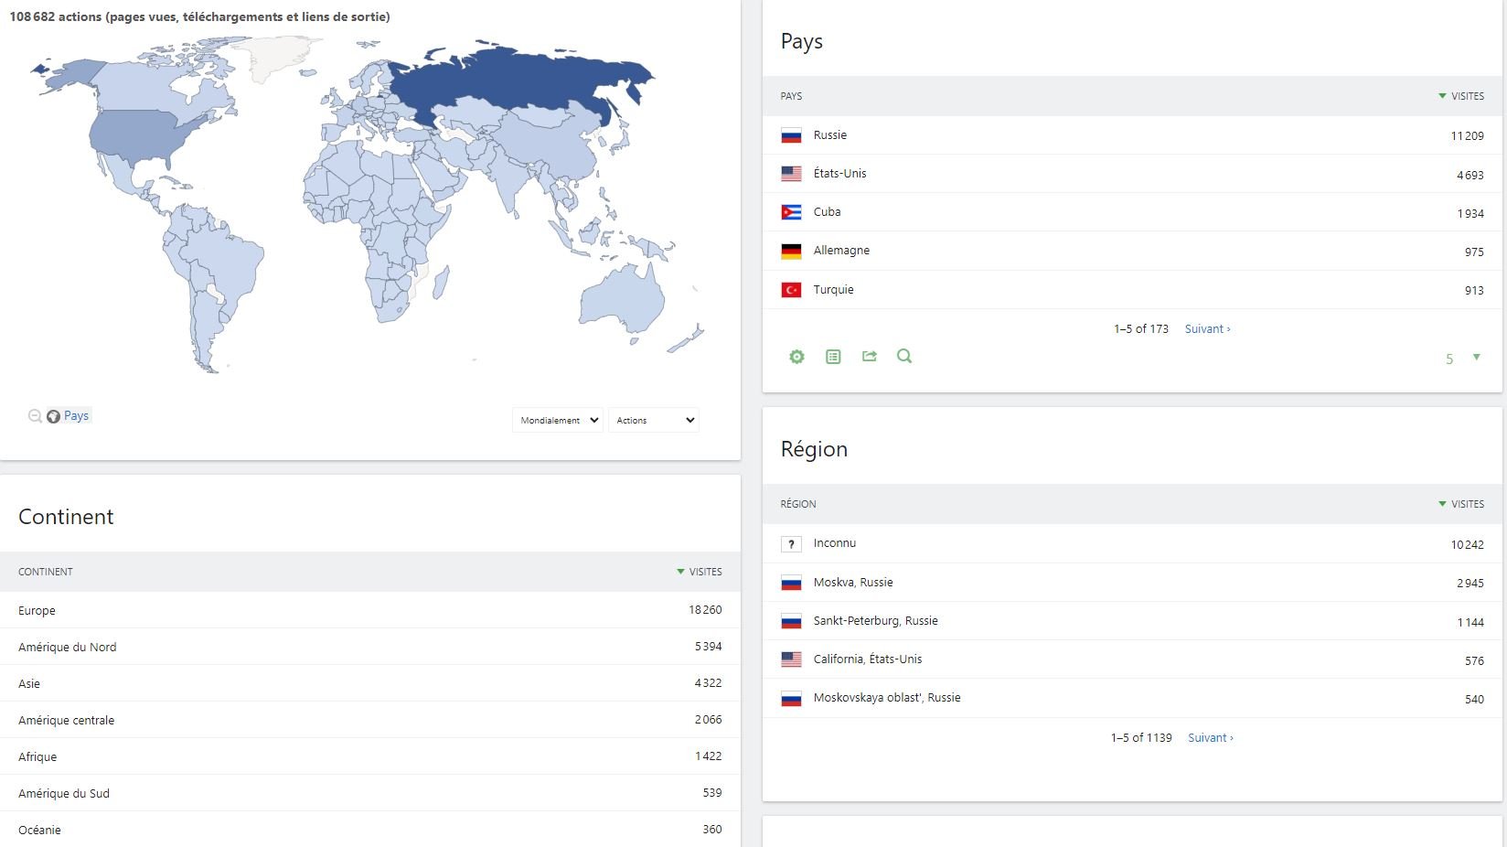This screenshot has width=1507, height=847.
Task: Click the zoom-out icon below the map
Action: [35, 416]
